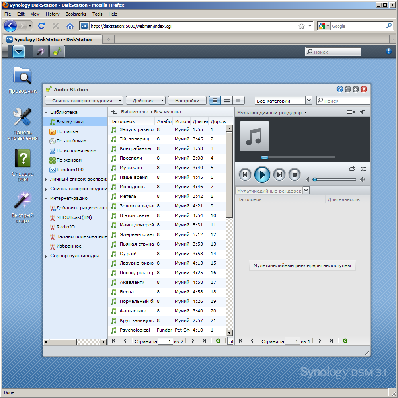Open Firefox File menu

[x=8, y=14]
